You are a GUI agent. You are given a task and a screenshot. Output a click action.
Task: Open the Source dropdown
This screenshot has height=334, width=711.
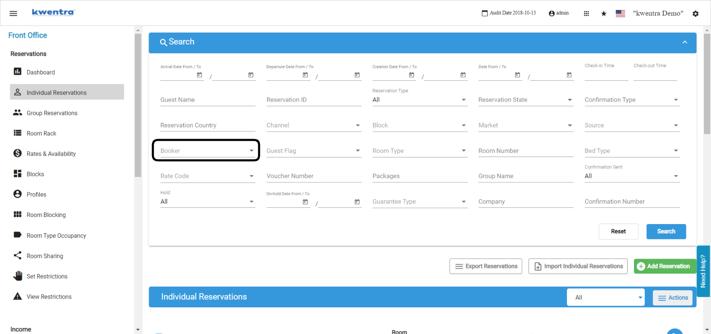click(632, 125)
